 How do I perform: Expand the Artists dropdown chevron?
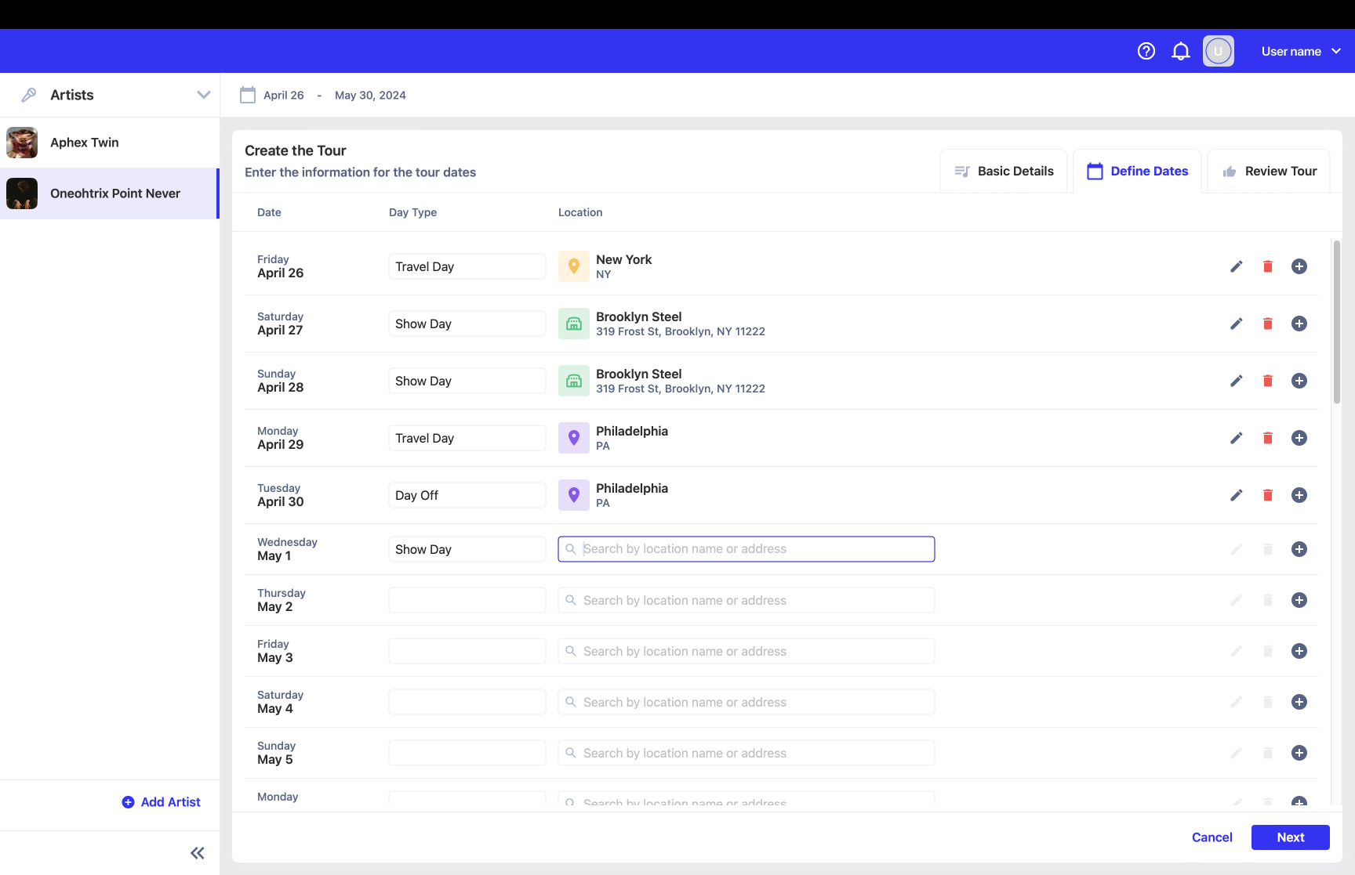(x=203, y=95)
